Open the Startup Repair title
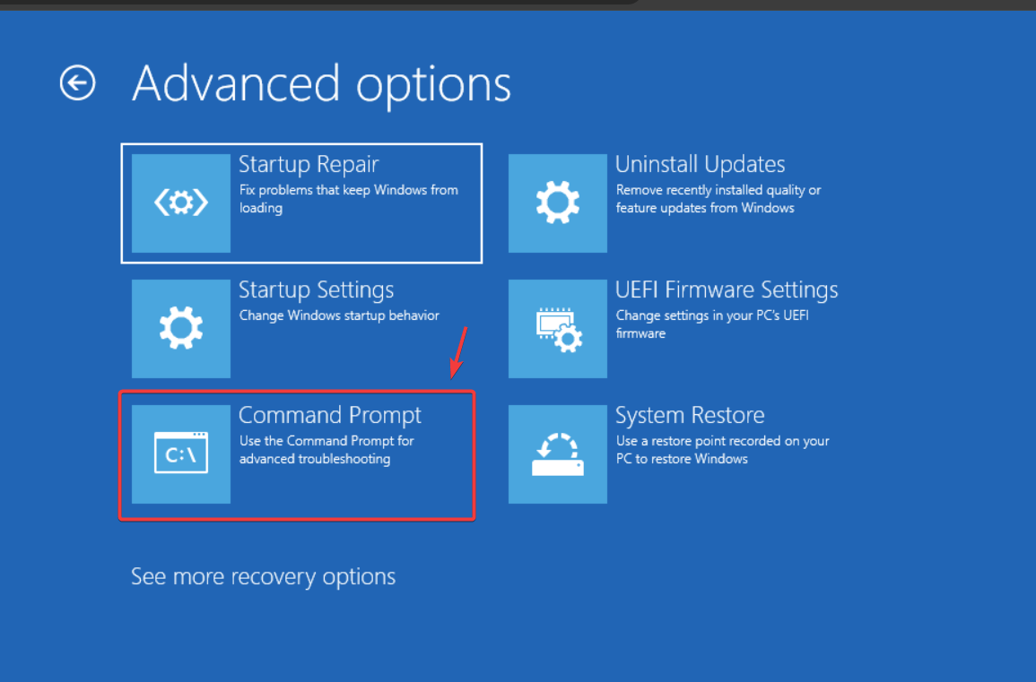This screenshot has width=1036, height=682. (309, 164)
